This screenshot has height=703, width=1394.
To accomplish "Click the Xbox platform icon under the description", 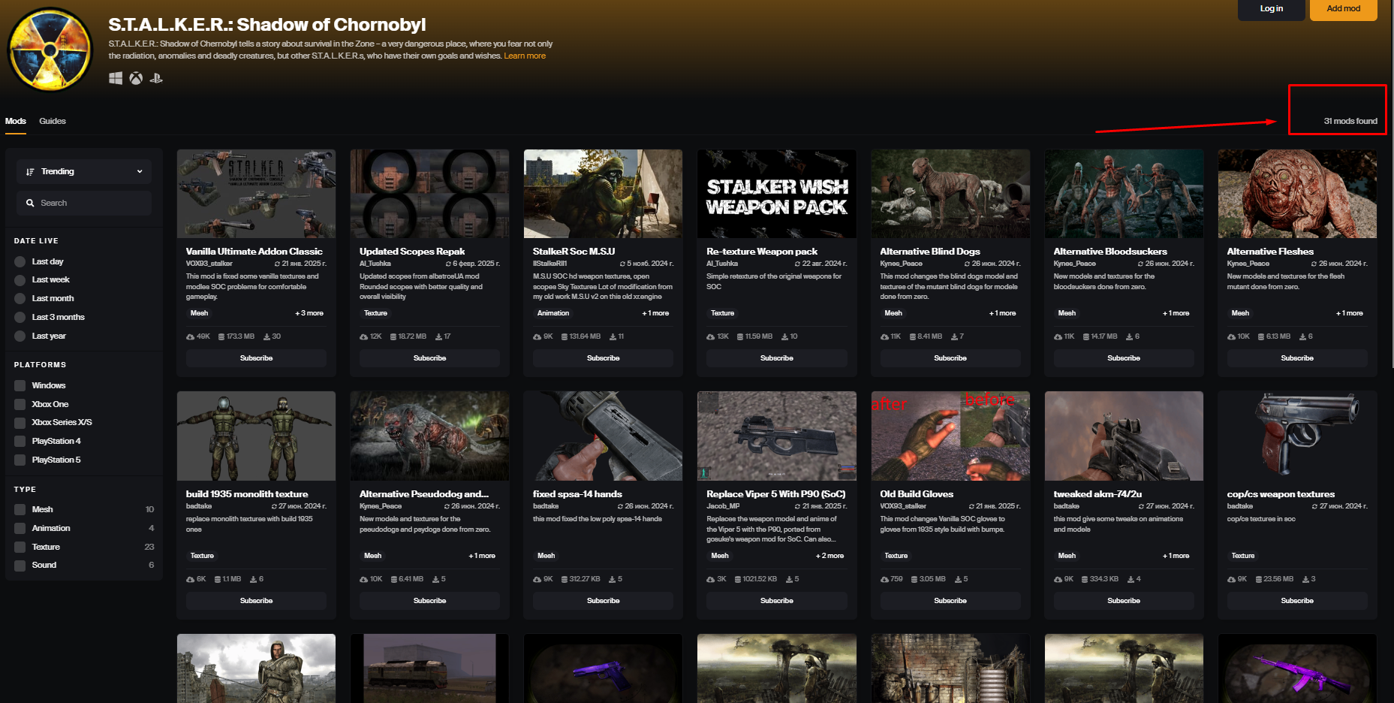I will click(136, 78).
